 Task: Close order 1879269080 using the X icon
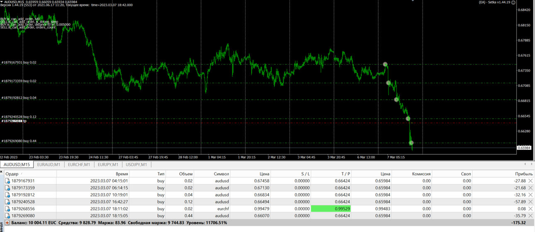click(530, 216)
